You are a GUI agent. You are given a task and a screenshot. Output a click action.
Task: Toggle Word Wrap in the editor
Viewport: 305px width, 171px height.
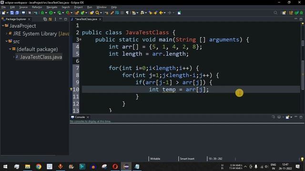(117, 13)
